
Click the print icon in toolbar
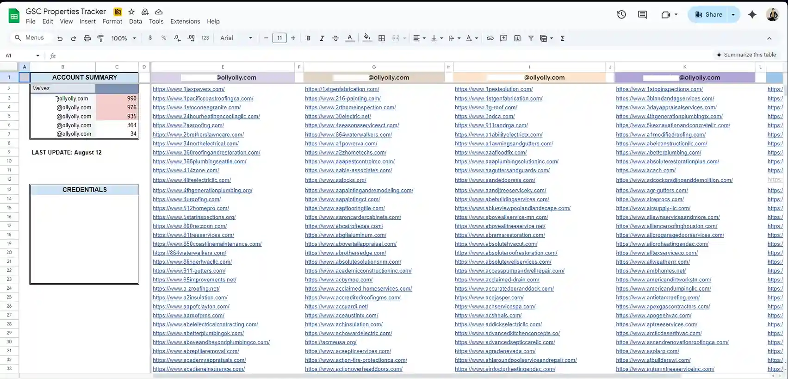[87, 38]
